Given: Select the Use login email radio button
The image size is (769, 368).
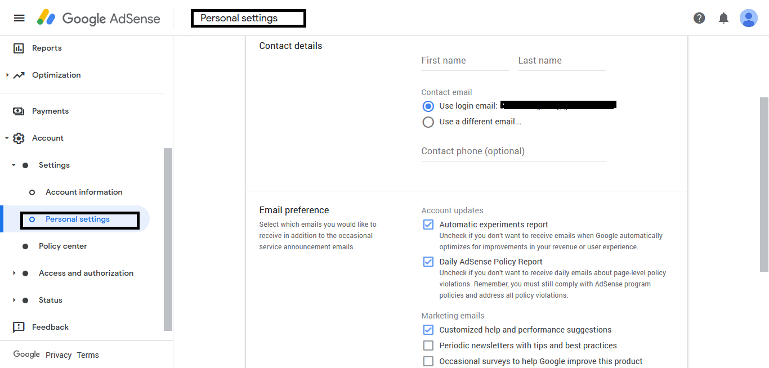Looking at the screenshot, I should pos(428,106).
